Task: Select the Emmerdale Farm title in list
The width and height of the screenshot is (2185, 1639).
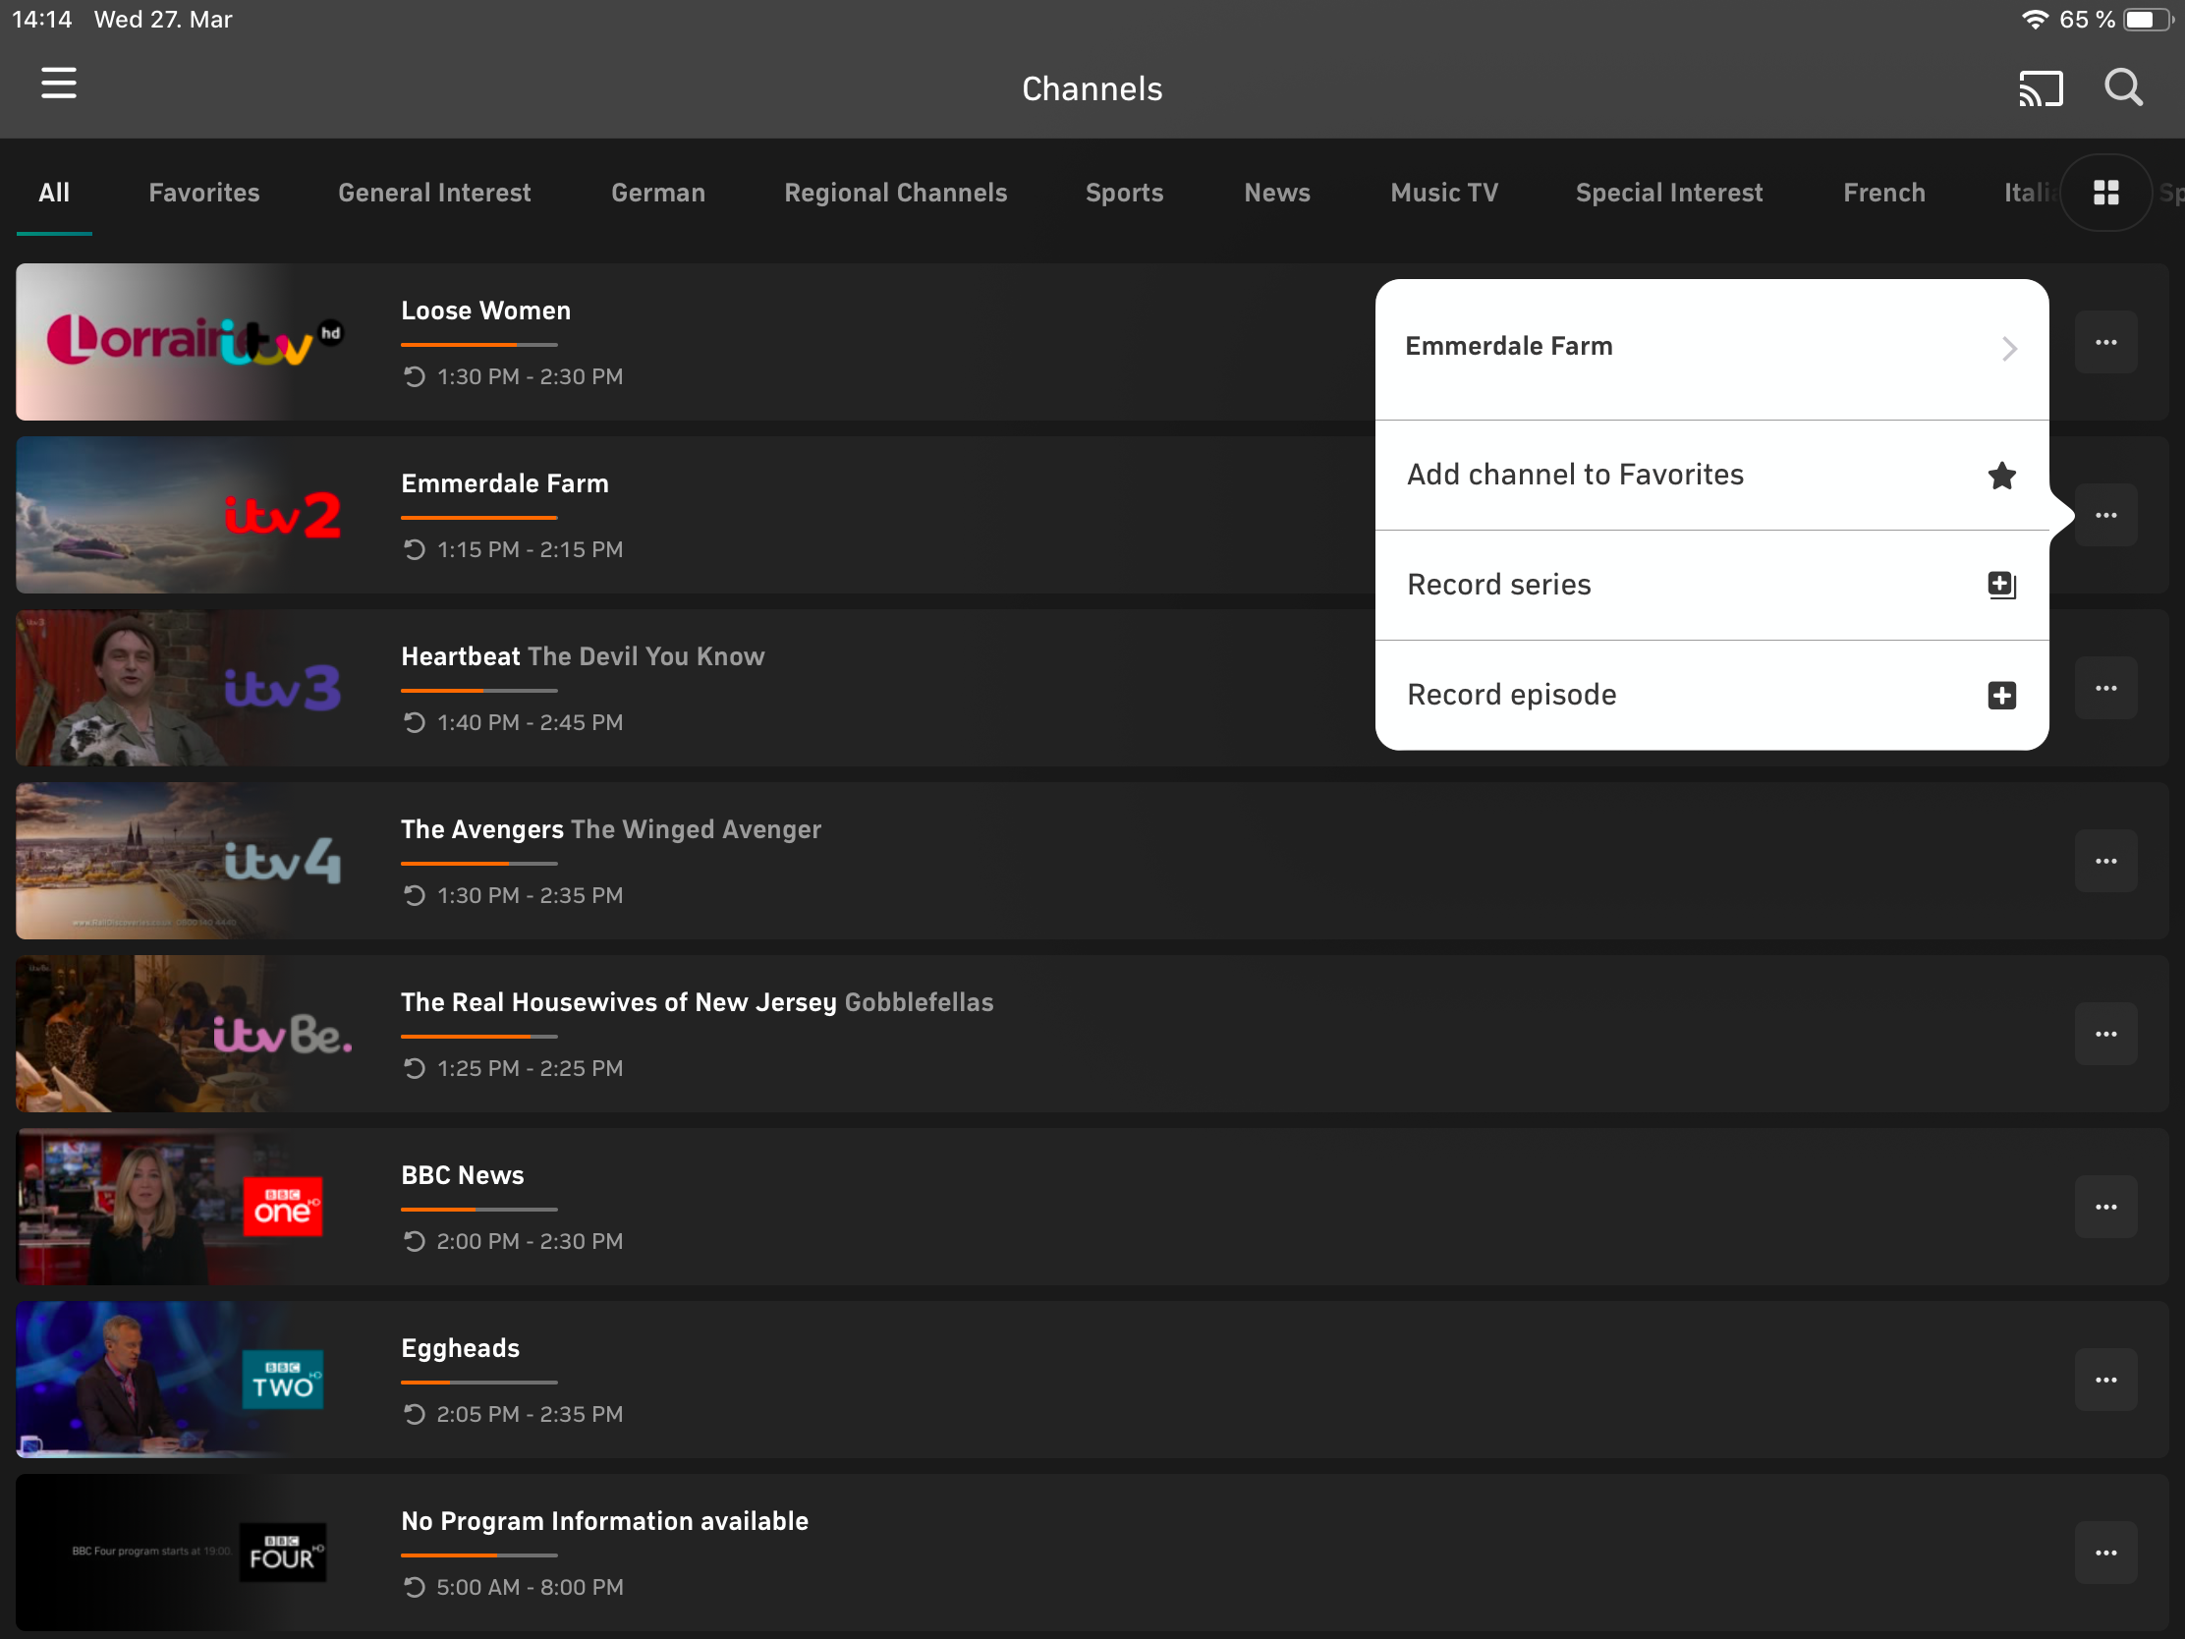Action: pos(505,484)
